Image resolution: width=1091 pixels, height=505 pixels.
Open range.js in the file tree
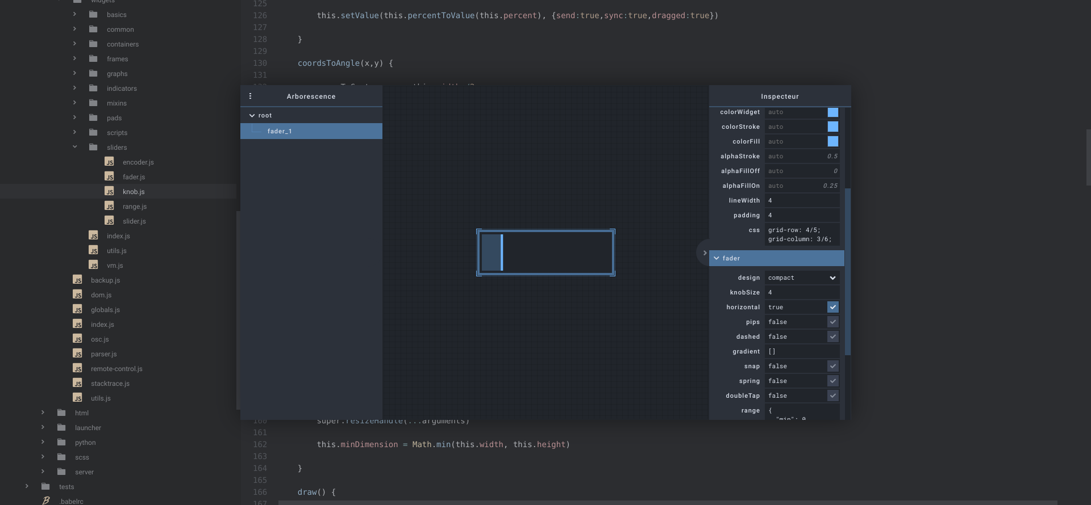(x=135, y=207)
